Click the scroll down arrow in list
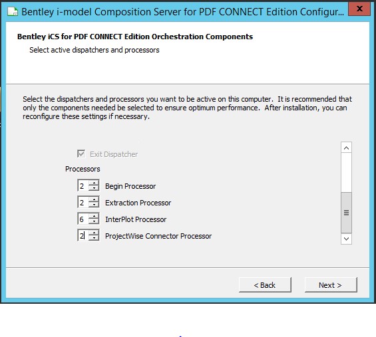Viewport: 376px width, 337px height. point(346,239)
